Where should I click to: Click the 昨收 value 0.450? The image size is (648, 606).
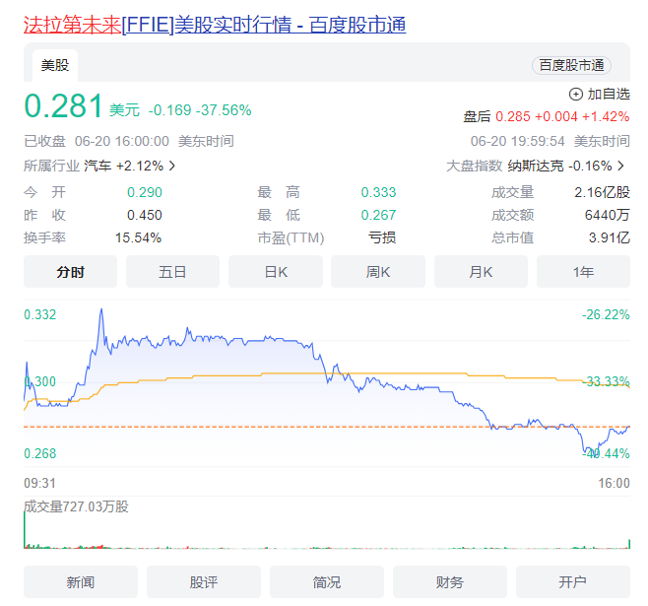[x=144, y=215]
